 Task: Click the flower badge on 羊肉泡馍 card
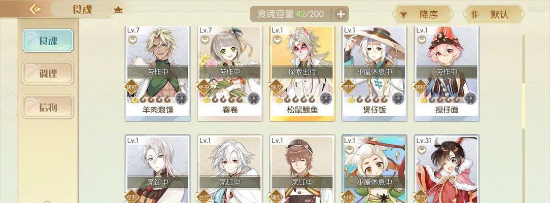[181, 98]
